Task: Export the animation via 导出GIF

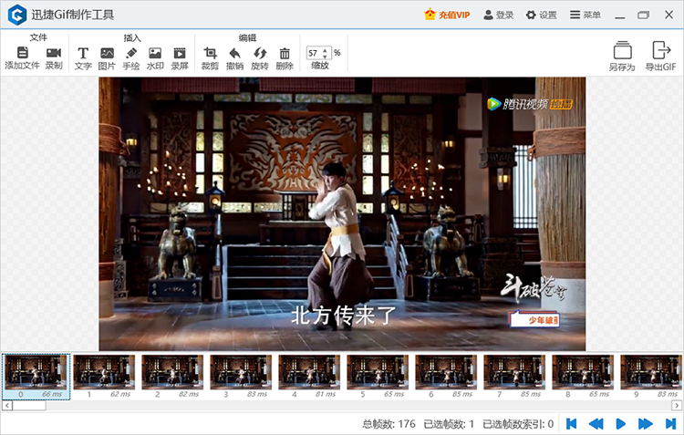Action: 660,56
